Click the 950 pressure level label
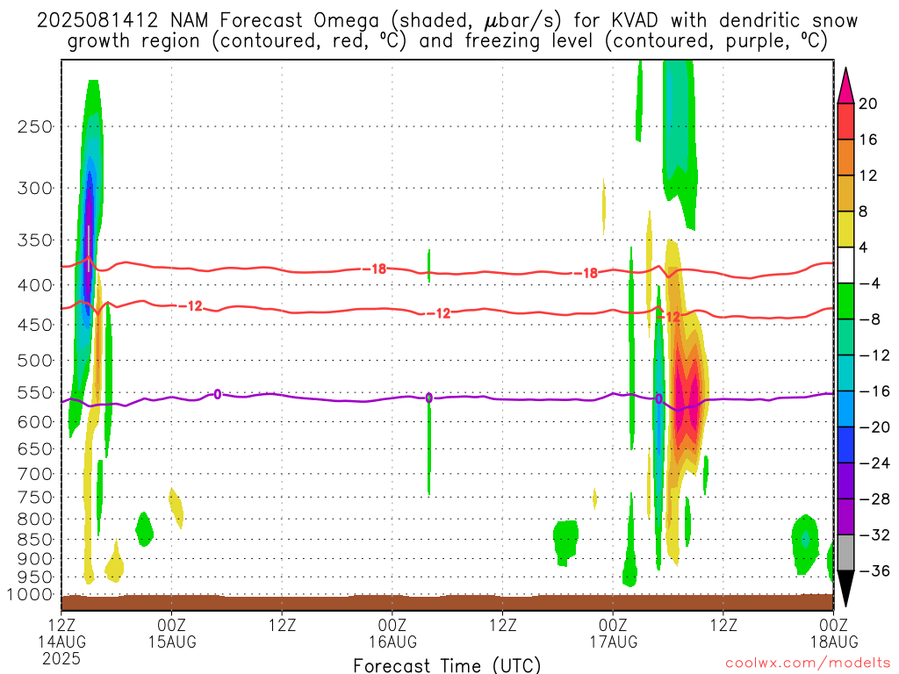The height and width of the screenshot is (674, 899). point(35,577)
